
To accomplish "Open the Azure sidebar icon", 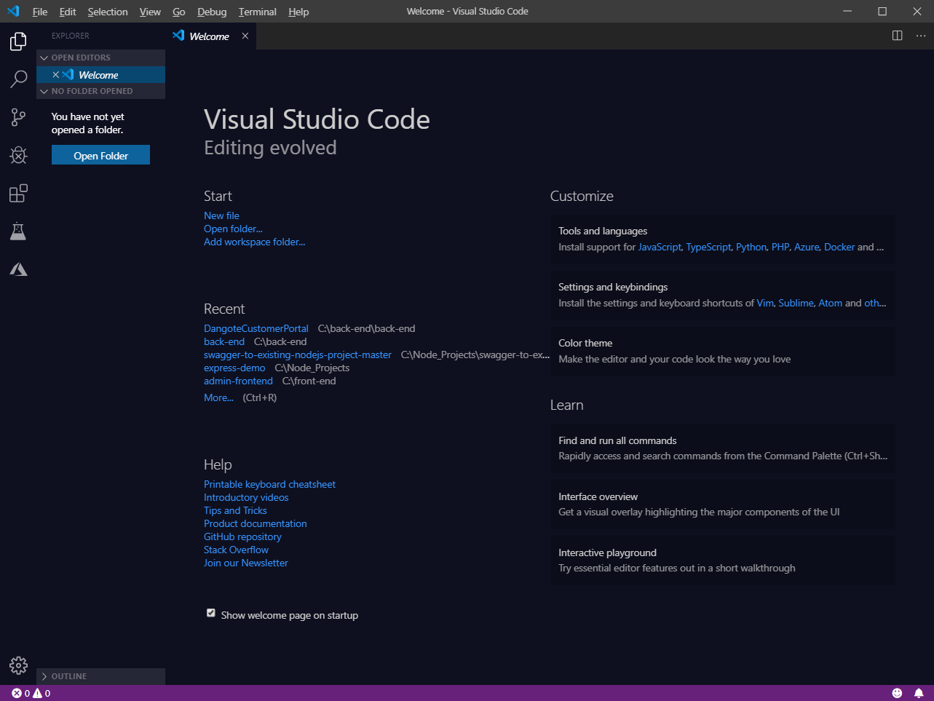I will [x=17, y=269].
